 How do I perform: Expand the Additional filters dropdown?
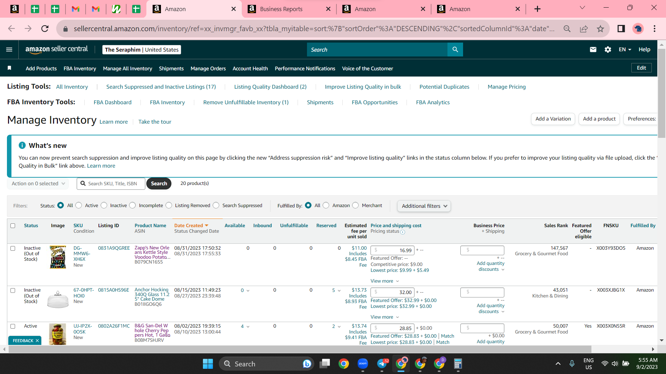point(424,206)
